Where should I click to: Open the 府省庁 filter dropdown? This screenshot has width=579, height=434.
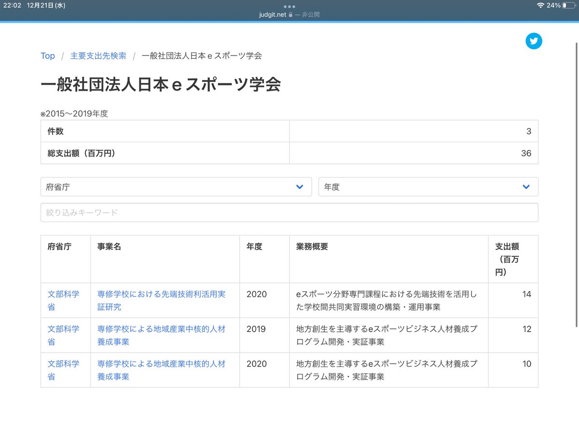176,187
